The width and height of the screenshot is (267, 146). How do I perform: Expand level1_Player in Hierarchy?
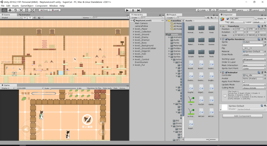pyautogui.click(x=133, y=29)
